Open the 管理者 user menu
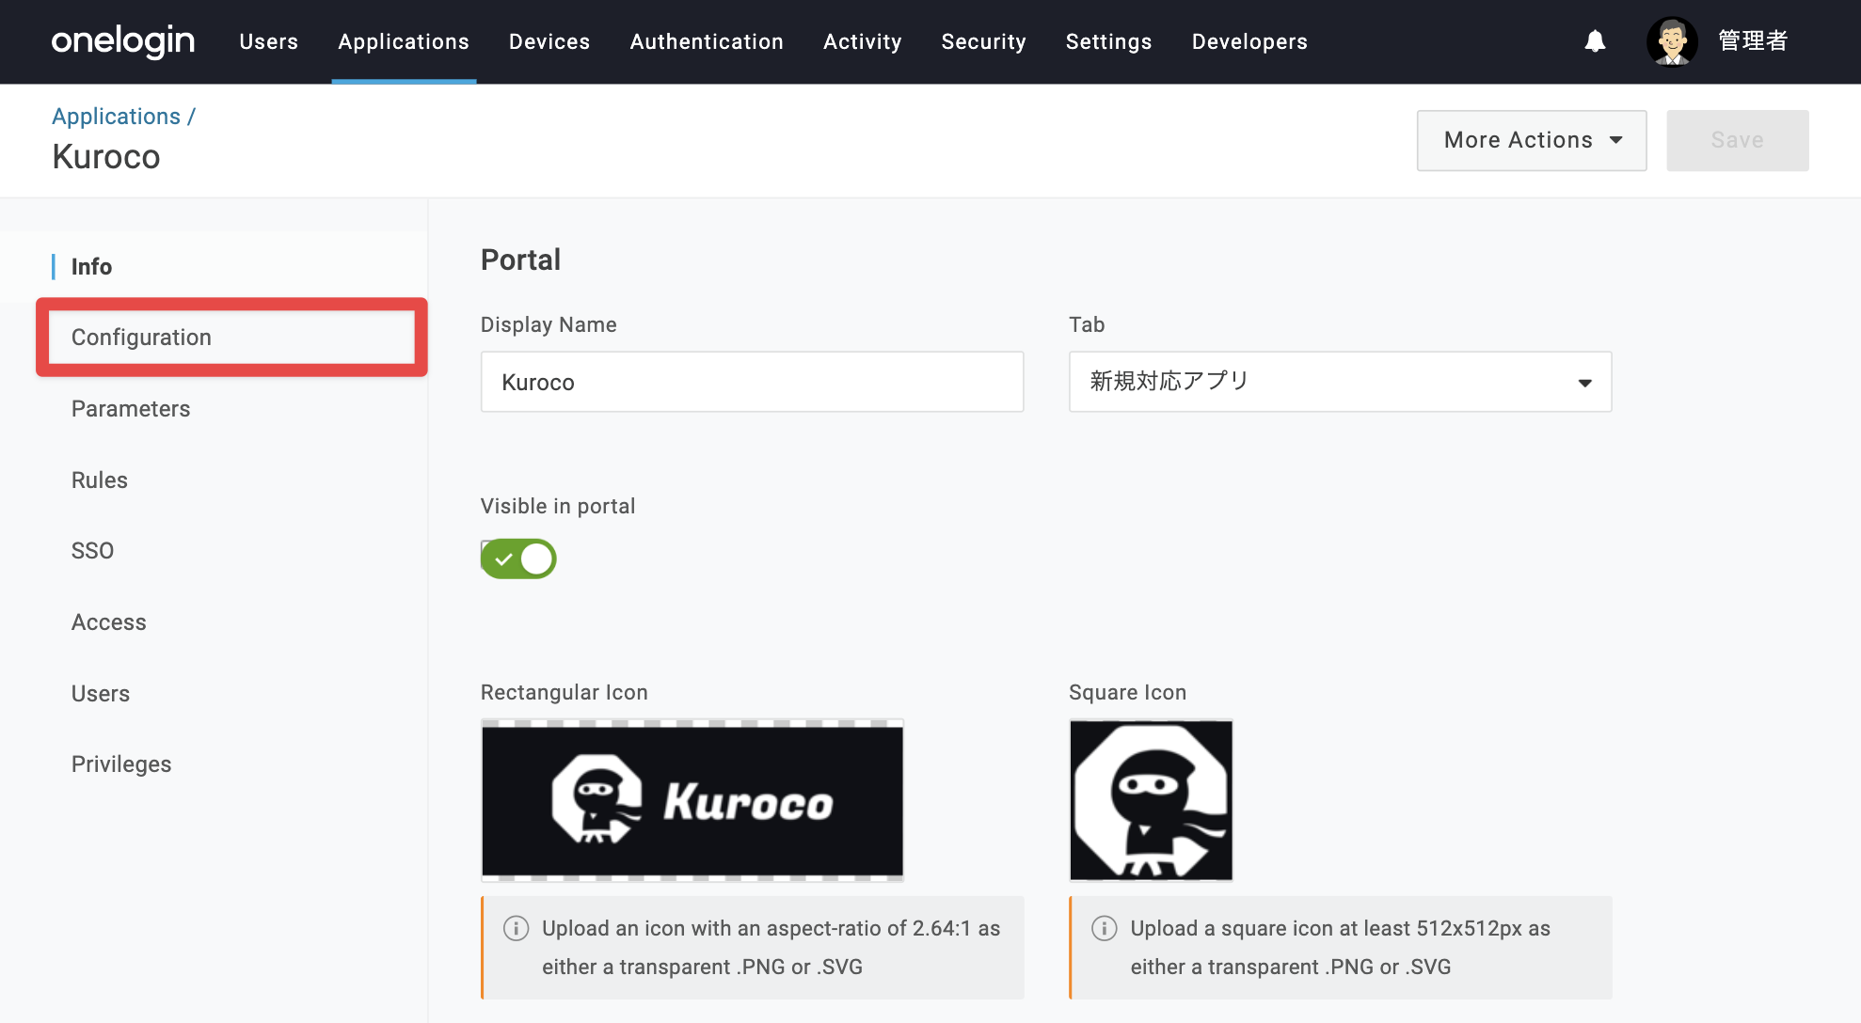The image size is (1861, 1023). (x=1753, y=41)
